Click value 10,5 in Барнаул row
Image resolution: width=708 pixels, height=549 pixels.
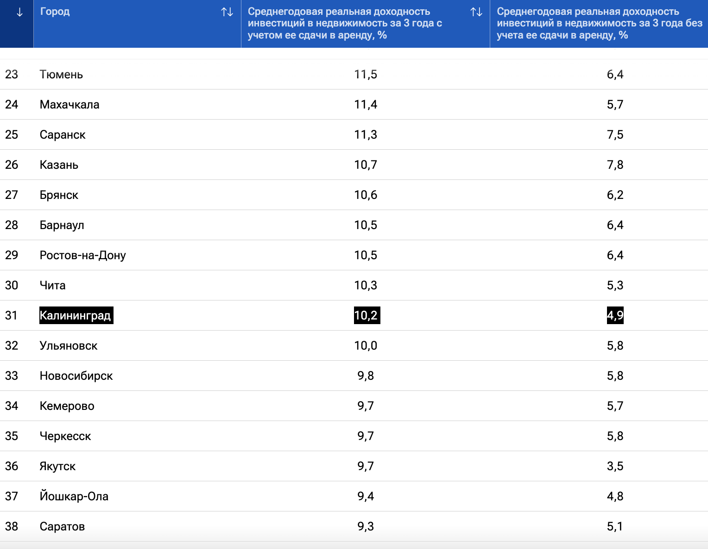(x=366, y=225)
